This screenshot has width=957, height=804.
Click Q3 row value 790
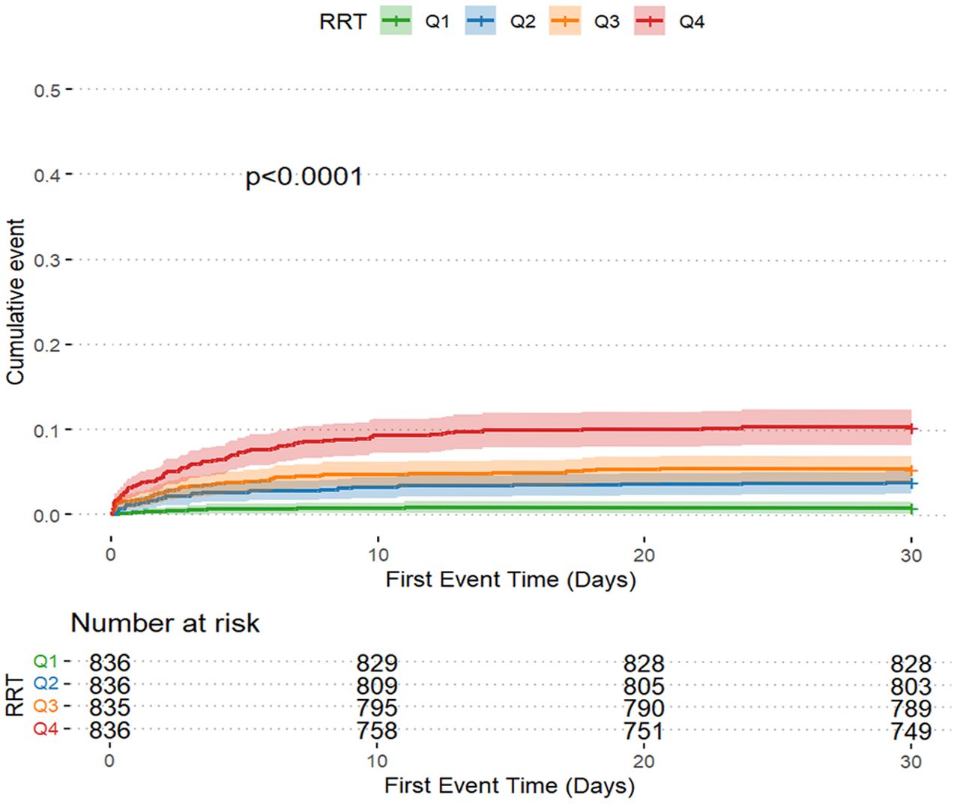pos(644,707)
